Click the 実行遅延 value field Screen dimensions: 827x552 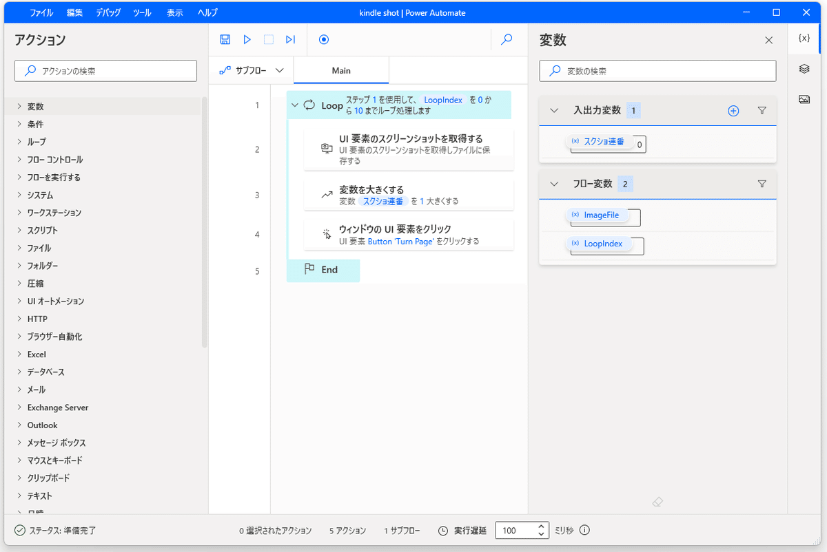[515, 531]
